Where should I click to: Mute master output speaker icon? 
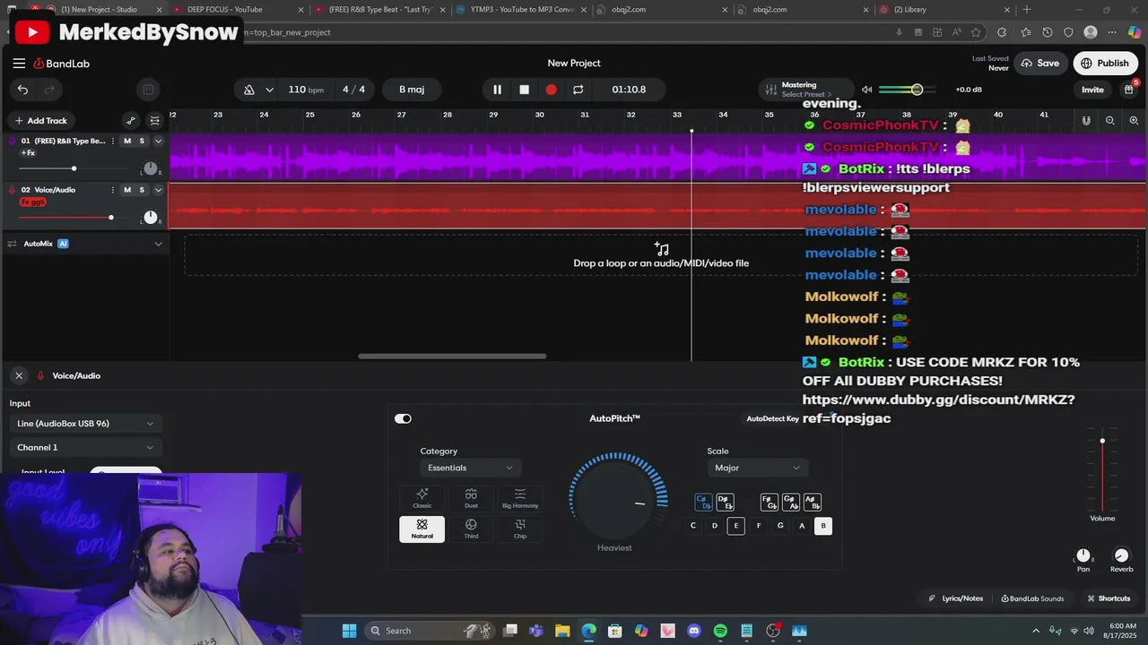866,90
